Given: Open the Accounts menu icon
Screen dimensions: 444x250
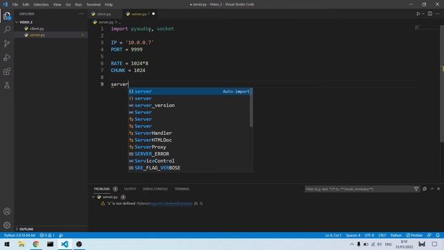Looking at the screenshot, I should [x=7, y=211].
